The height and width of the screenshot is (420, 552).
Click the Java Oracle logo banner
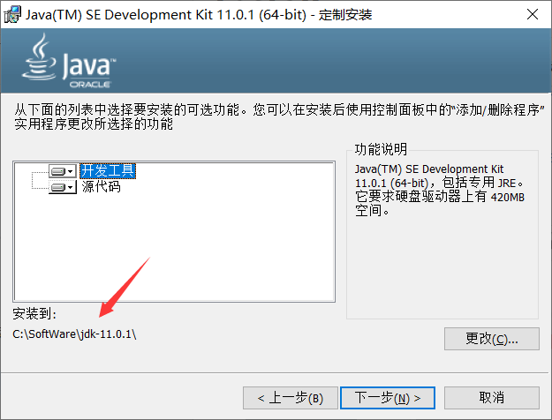coord(69,61)
